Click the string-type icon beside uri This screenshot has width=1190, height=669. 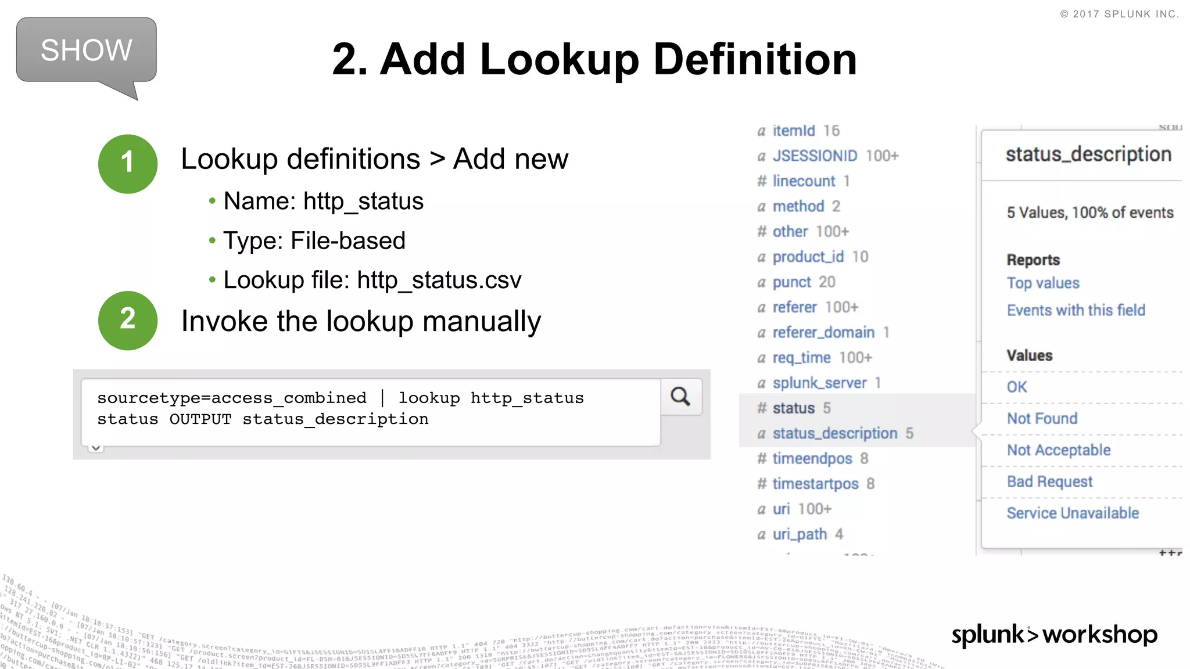[762, 510]
